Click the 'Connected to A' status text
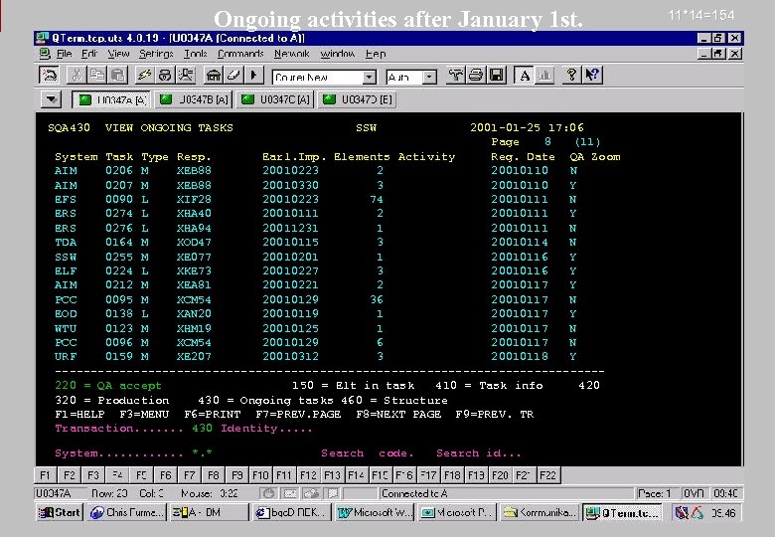The height and width of the screenshot is (537, 775). tap(414, 493)
